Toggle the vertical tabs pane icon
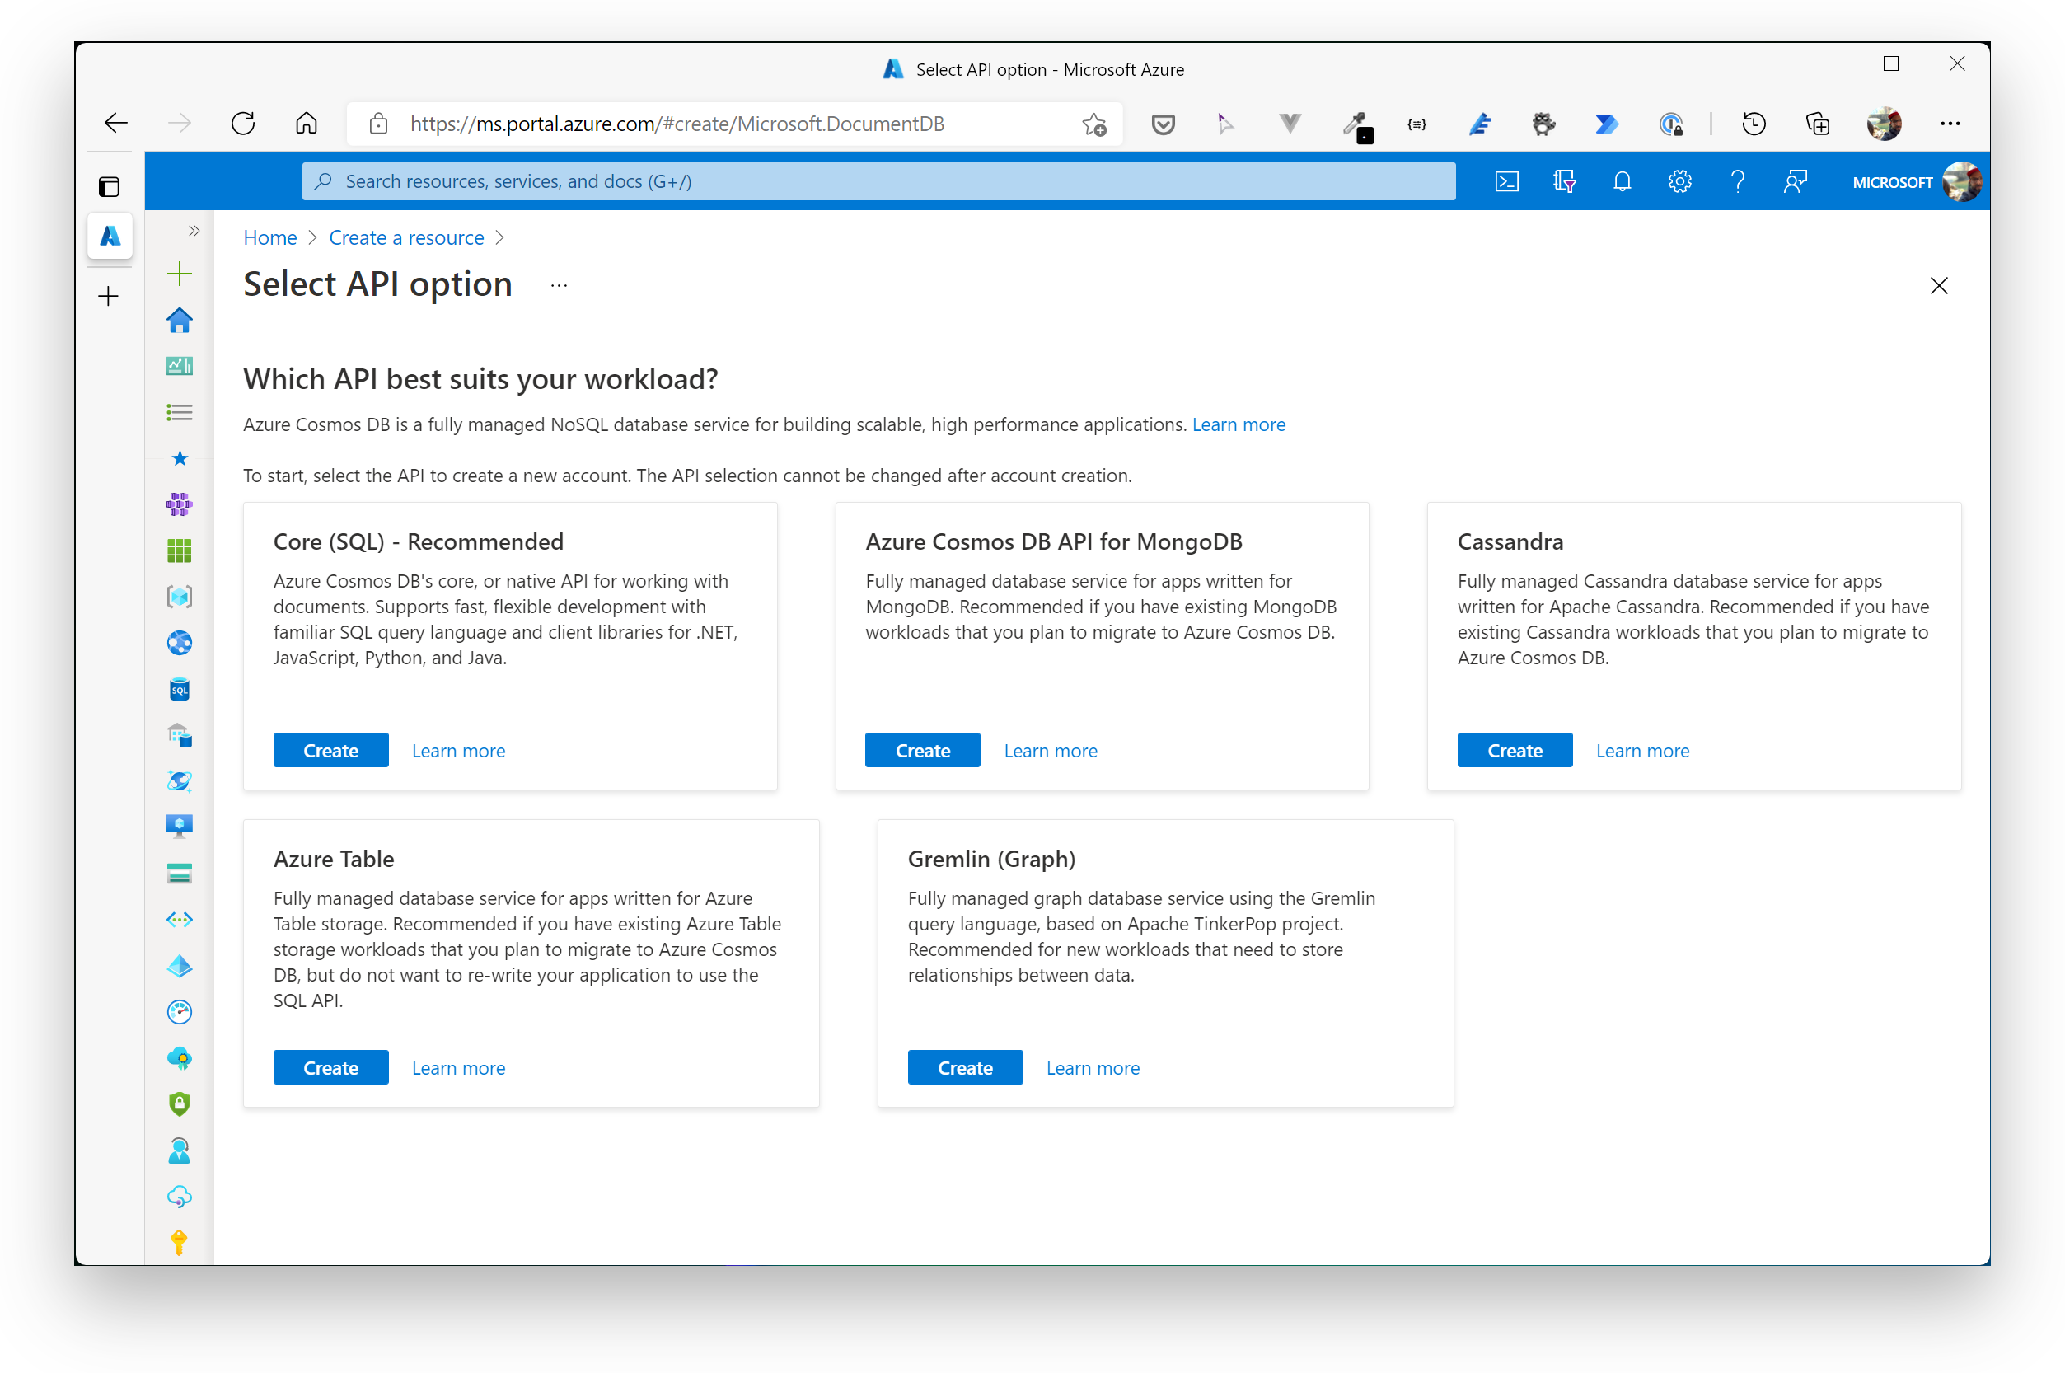Image resolution: width=2065 pixels, height=1373 pixels. click(109, 186)
